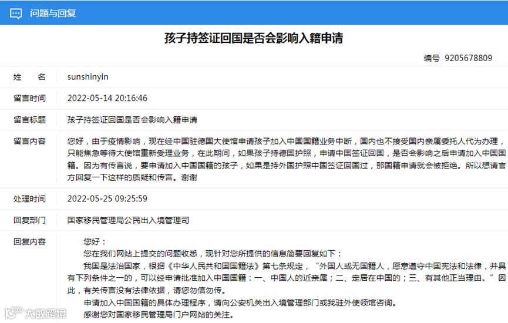Click the 留言时间 label
The image size is (508, 323).
(x=29, y=98)
